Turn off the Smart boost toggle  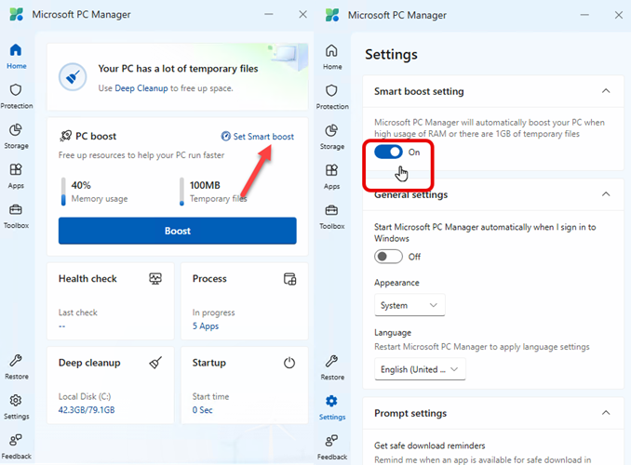pos(388,152)
